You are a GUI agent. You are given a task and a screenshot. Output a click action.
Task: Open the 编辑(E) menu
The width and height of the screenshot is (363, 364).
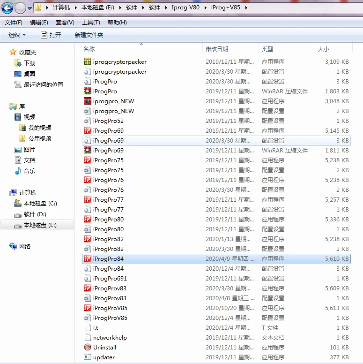pyautogui.click(x=39, y=23)
